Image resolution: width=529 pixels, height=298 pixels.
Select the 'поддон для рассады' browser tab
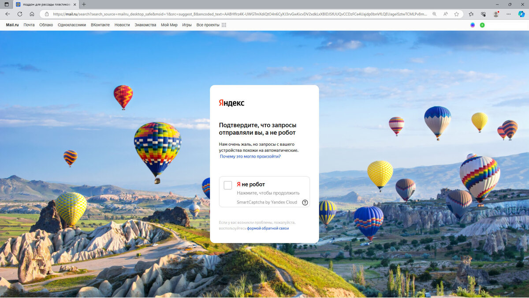coord(46,4)
